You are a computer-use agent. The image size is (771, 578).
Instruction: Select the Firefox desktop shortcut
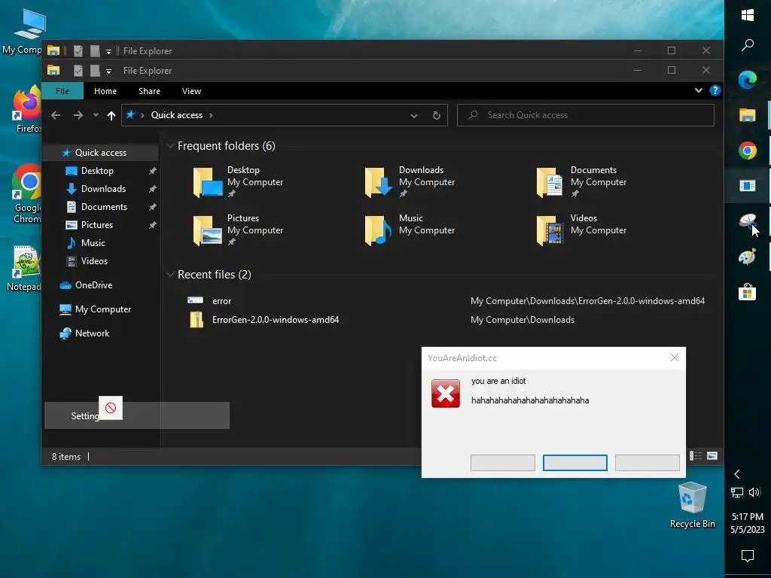tap(26, 108)
